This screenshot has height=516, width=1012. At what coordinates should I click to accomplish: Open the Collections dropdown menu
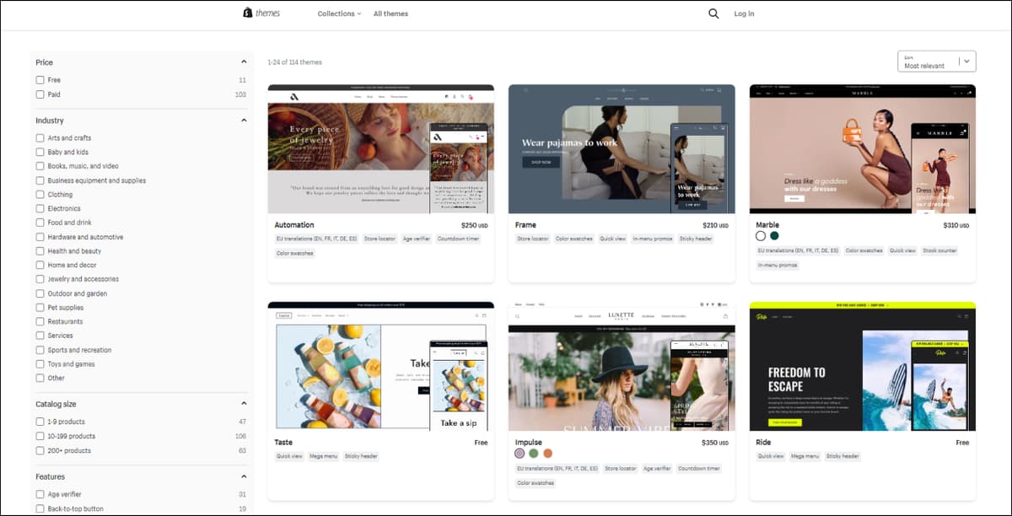point(339,13)
